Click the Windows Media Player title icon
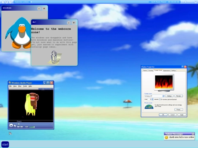 coord(10,83)
